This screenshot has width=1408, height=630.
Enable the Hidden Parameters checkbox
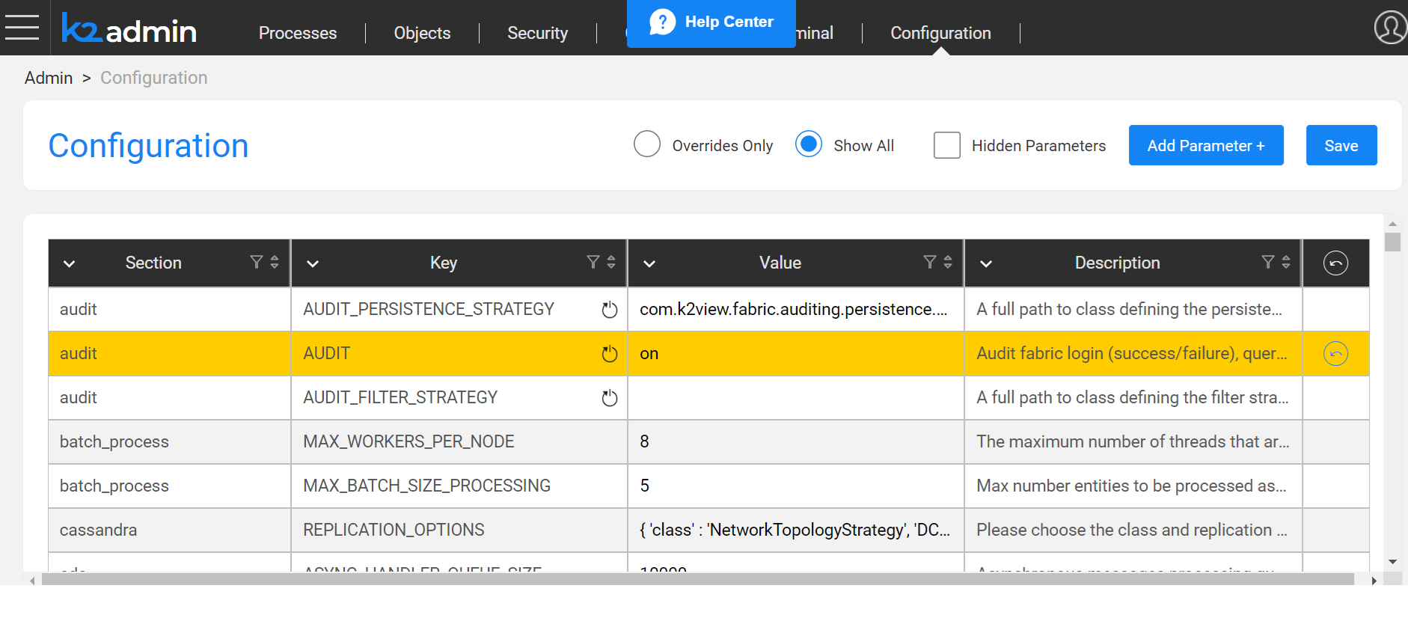(947, 145)
